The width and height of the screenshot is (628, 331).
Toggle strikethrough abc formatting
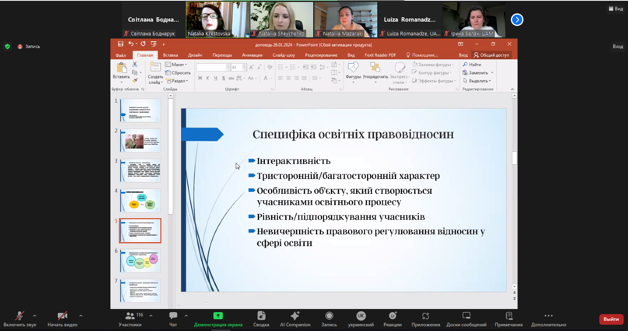tap(231, 78)
